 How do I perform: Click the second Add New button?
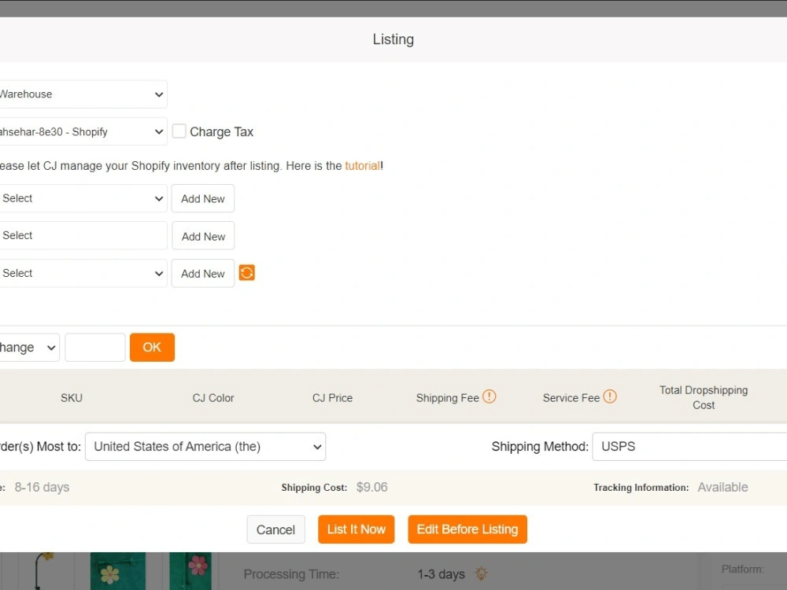click(x=203, y=236)
